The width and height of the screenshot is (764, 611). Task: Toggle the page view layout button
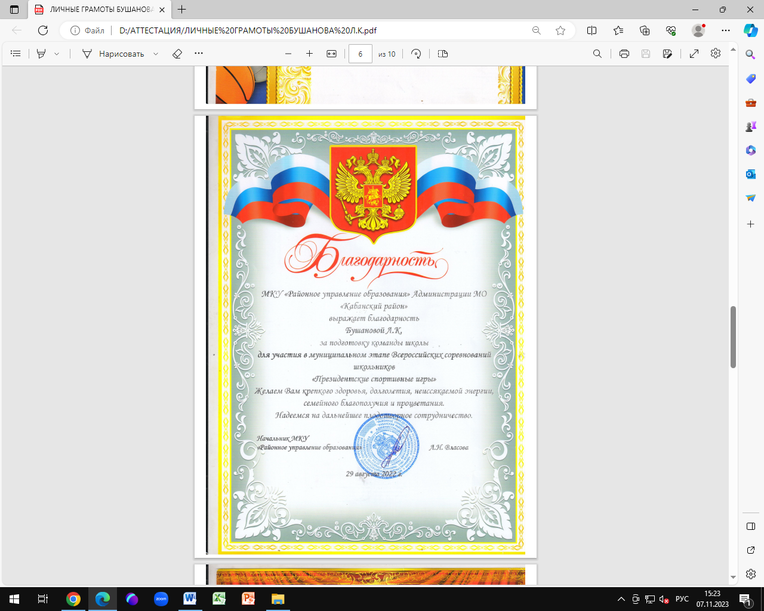coord(443,54)
